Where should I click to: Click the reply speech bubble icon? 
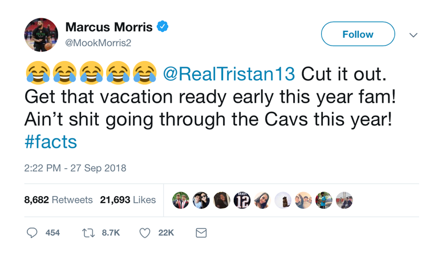pos(33,233)
